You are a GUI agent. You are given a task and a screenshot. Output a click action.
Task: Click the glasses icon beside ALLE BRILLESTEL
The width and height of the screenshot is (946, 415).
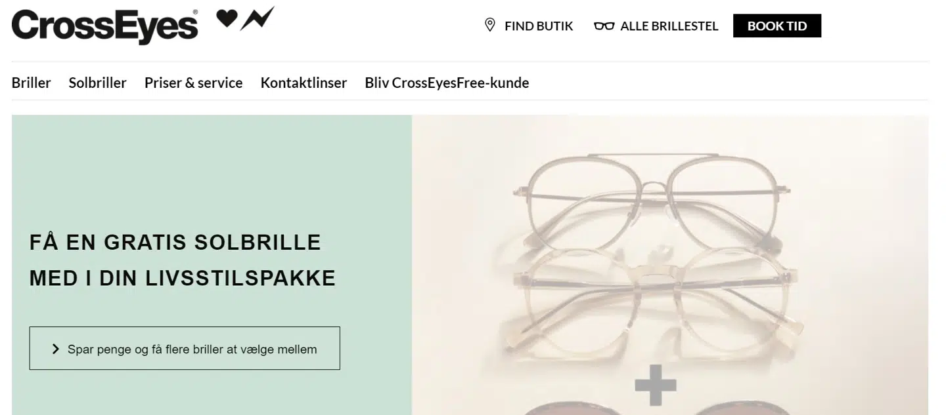click(602, 26)
